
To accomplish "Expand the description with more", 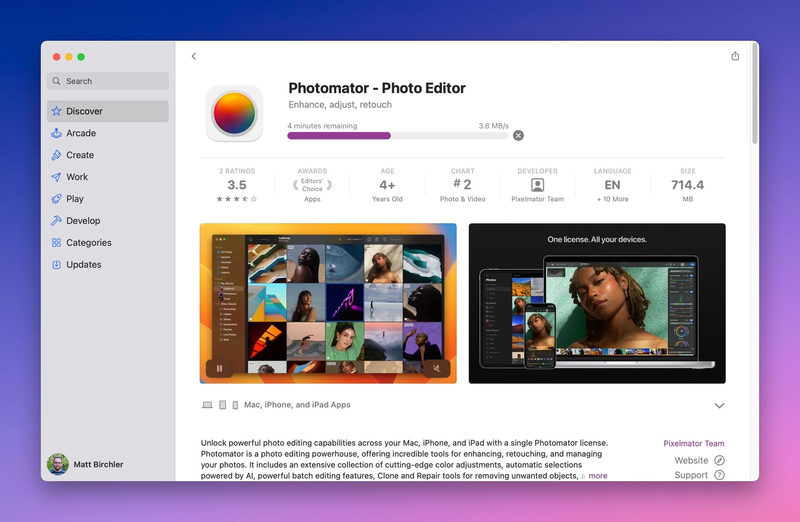I will [x=598, y=476].
